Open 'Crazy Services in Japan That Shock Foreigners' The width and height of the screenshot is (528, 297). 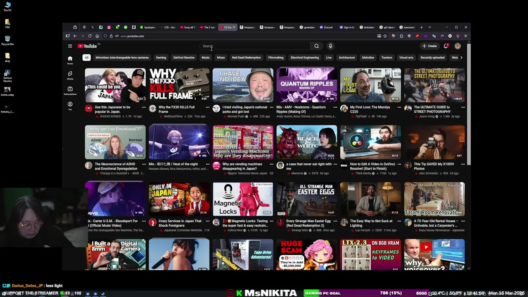point(180,223)
